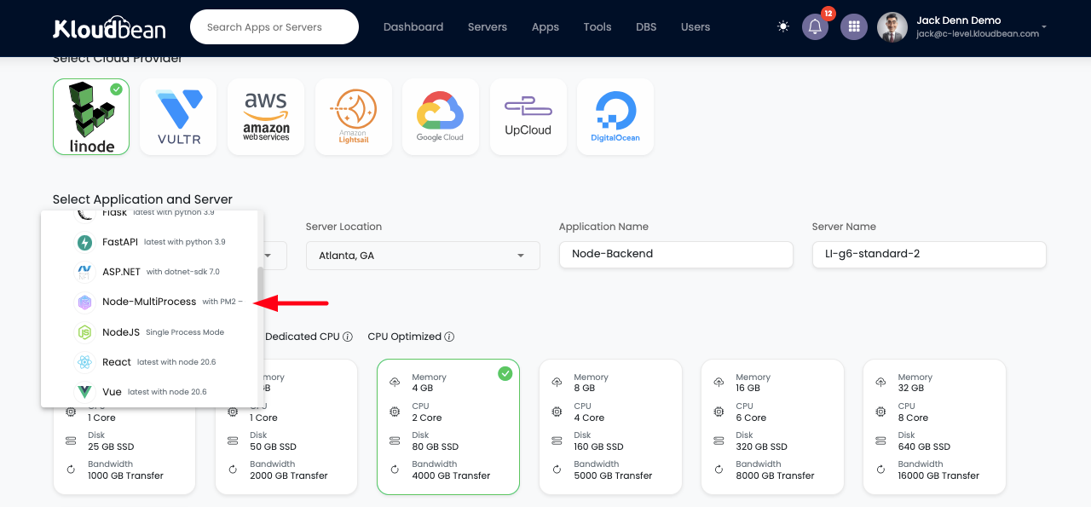Go to the DBS menu item

click(646, 27)
